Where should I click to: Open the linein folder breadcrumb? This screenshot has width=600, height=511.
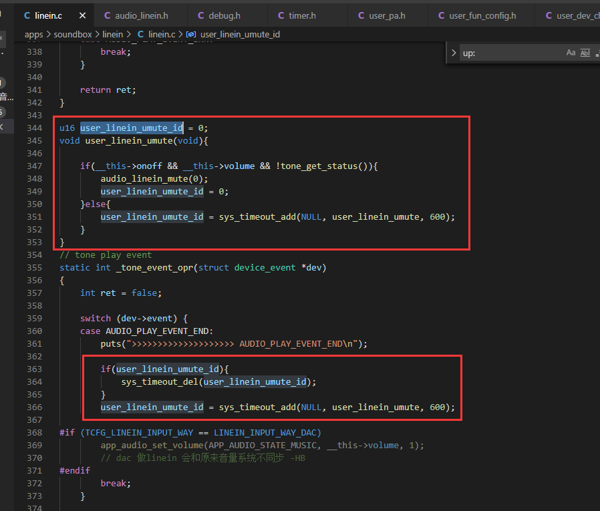coord(112,35)
